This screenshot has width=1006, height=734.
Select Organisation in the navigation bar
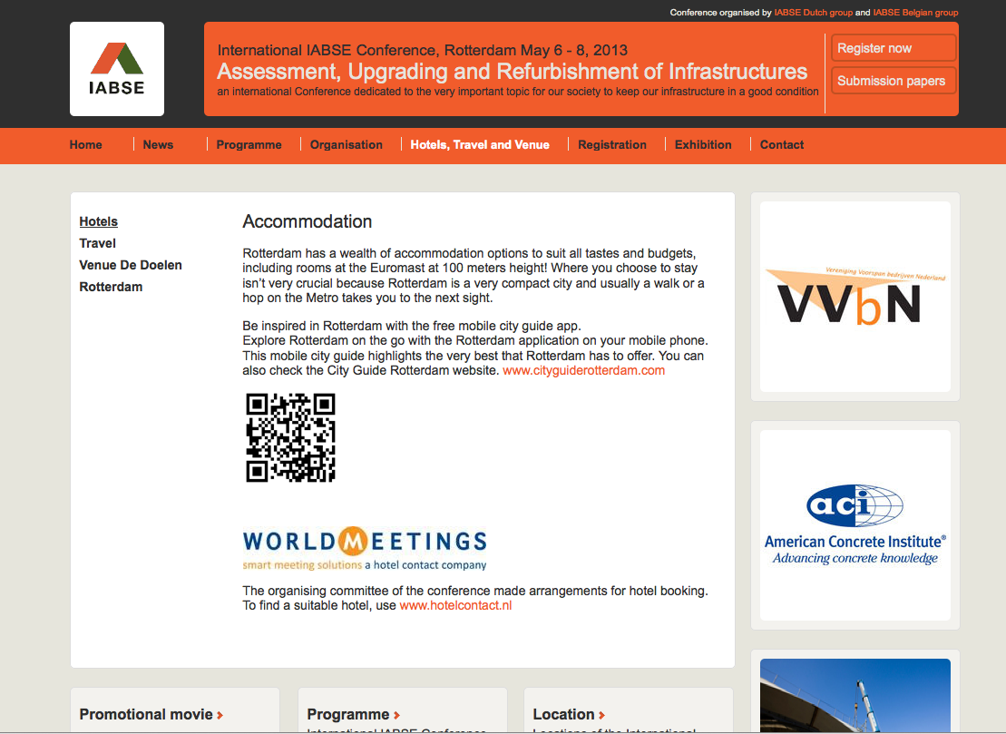click(346, 144)
